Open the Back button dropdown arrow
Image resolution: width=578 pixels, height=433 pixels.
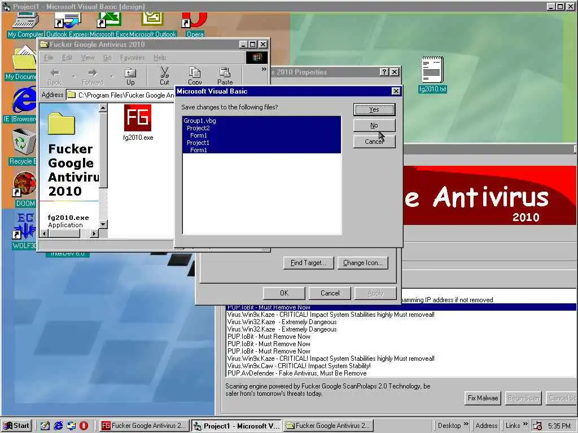click(x=73, y=76)
